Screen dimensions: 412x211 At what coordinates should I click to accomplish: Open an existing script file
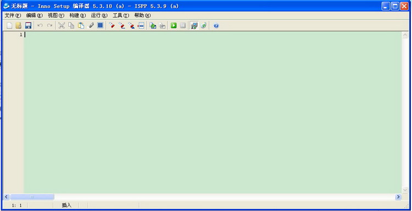pos(18,25)
